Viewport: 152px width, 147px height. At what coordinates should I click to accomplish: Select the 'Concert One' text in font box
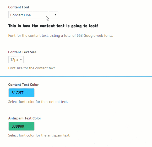tap(20, 15)
